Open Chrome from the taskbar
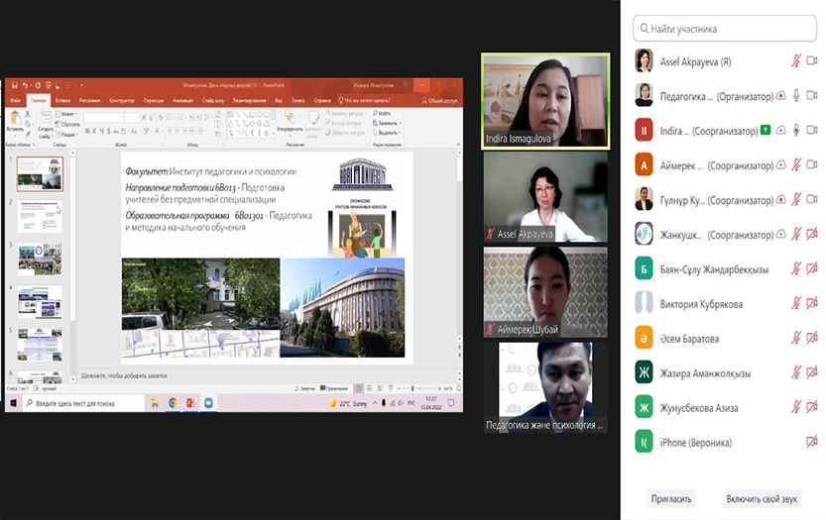This screenshot has width=826, height=520. click(x=173, y=403)
